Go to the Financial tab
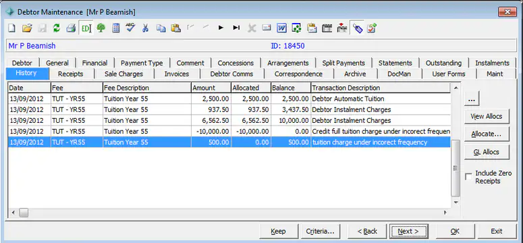This screenshot has width=523, height=243. pos(94,63)
